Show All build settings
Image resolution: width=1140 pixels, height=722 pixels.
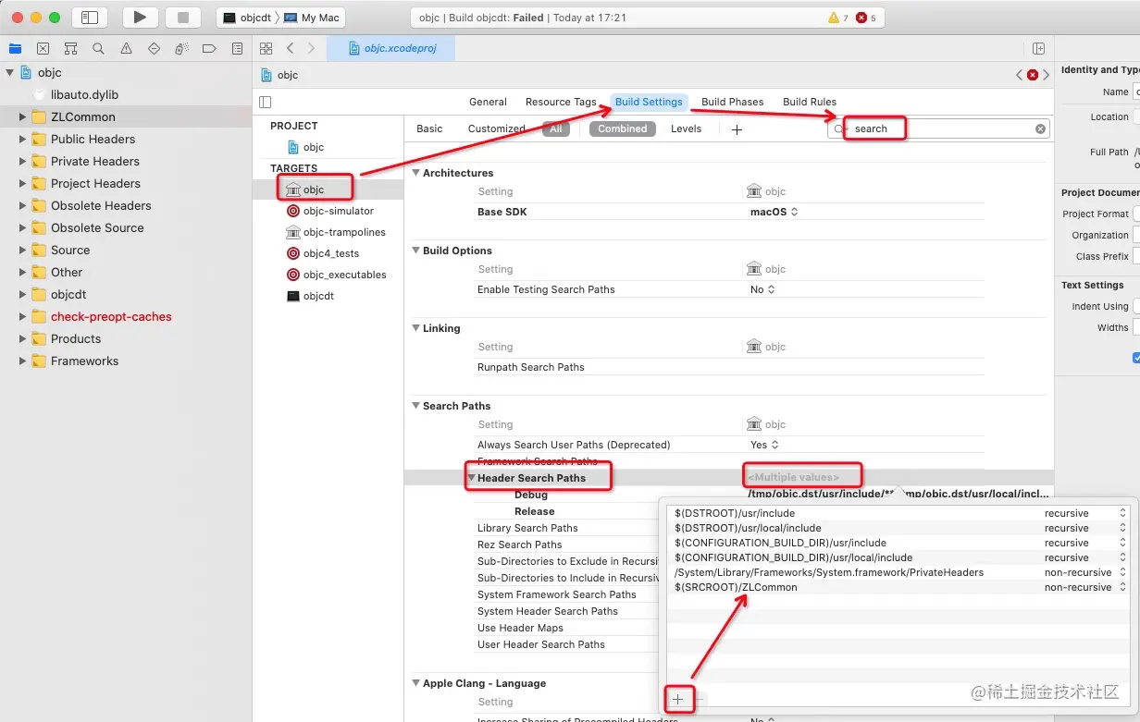coord(556,129)
